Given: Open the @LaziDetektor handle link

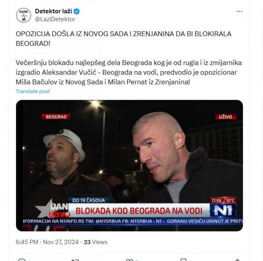Looking at the screenshot, I should (x=55, y=19).
